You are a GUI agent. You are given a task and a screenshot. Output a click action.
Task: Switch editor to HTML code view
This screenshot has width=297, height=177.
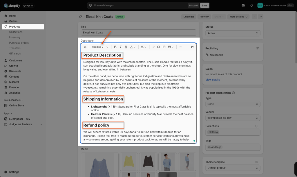click(192, 47)
